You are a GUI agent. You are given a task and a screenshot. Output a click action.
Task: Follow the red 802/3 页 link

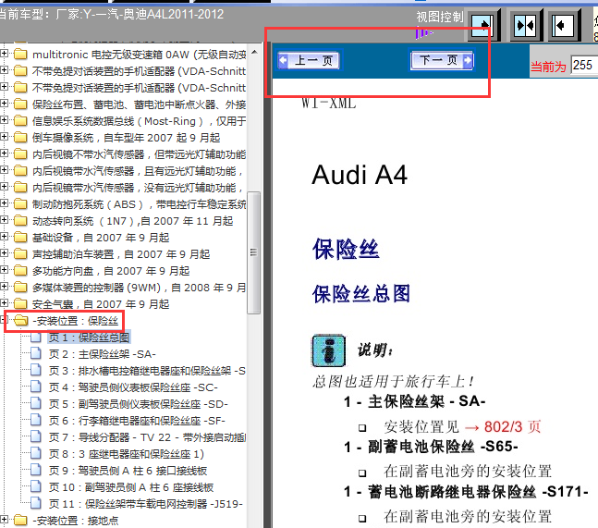(513, 426)
